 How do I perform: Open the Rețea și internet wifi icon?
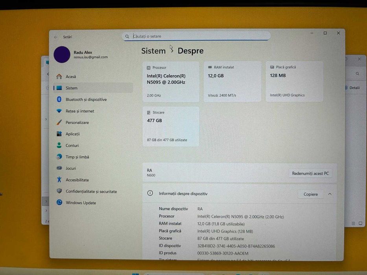click(x=59, y=111)
